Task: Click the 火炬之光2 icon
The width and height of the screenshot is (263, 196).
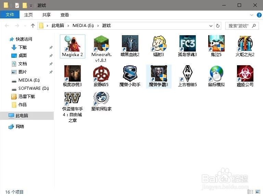Action: pyautogui.click(x=245, y=43)
